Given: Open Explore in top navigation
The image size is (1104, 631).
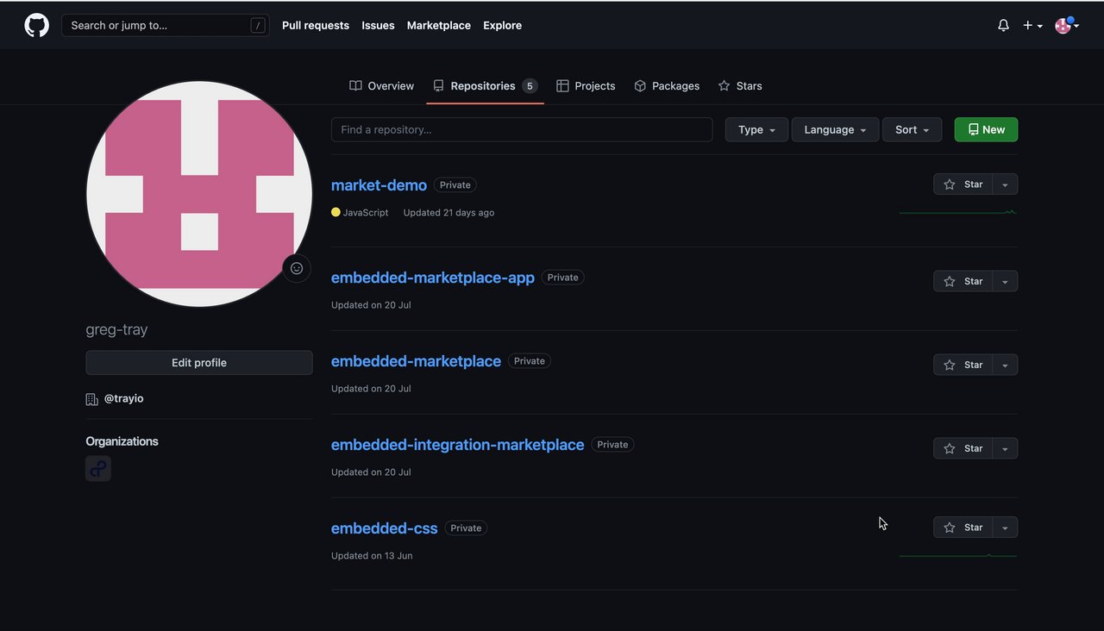Looking at the screenshot, I should 502,26.
